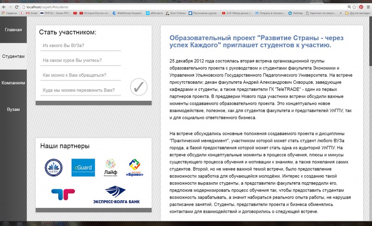This screenshot has height=226, width=372.
Task: Open the Блог Олатки bookmark
Action: coord(176,13)
